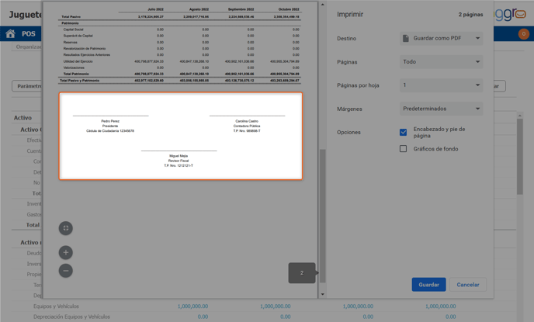Click the print preview scrollbar thumb
The image size is (534, 322).
click(x=323, y=216)
